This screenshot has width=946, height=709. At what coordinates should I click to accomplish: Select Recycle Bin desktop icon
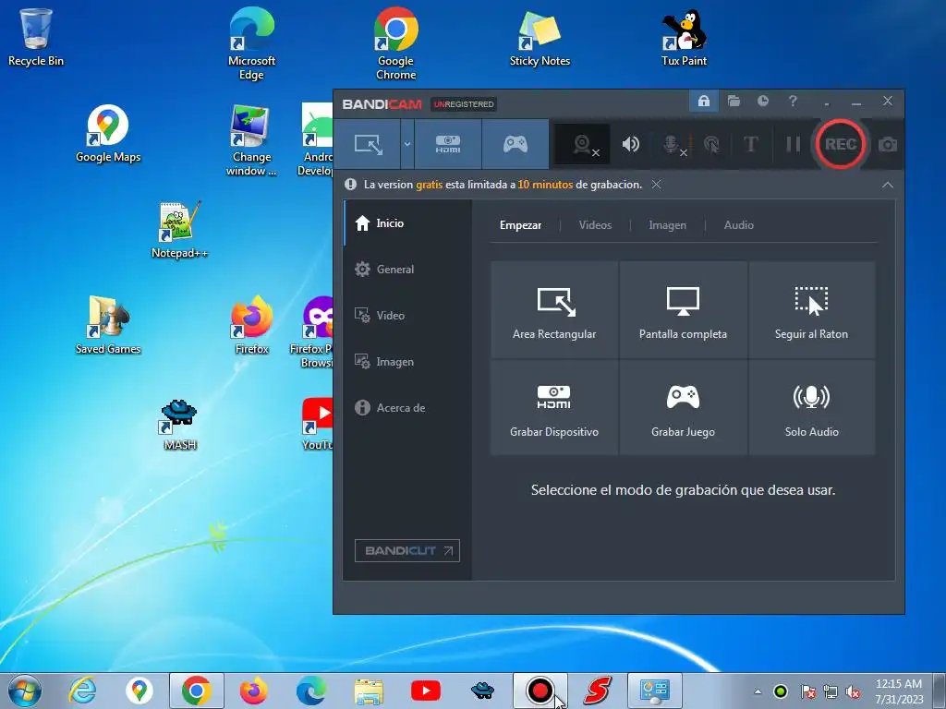click(36, 37)
